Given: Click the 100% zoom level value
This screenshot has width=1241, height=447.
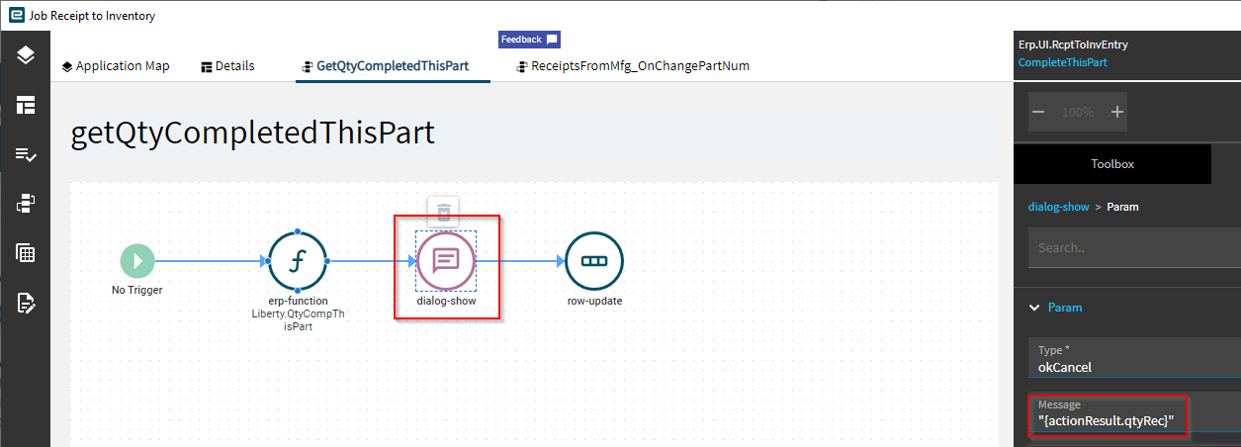Looking at the screenshot, I should tap(1078, 113).
